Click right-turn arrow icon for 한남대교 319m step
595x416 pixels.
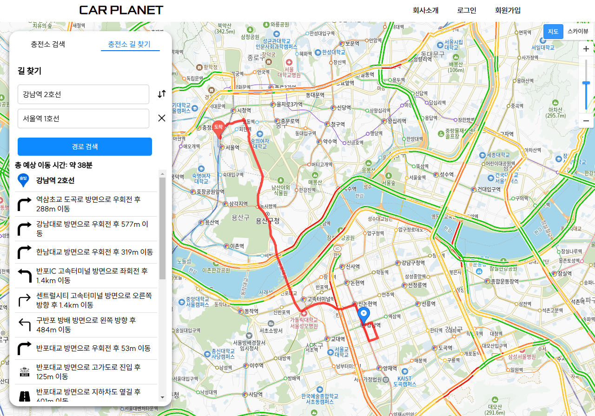24,252
